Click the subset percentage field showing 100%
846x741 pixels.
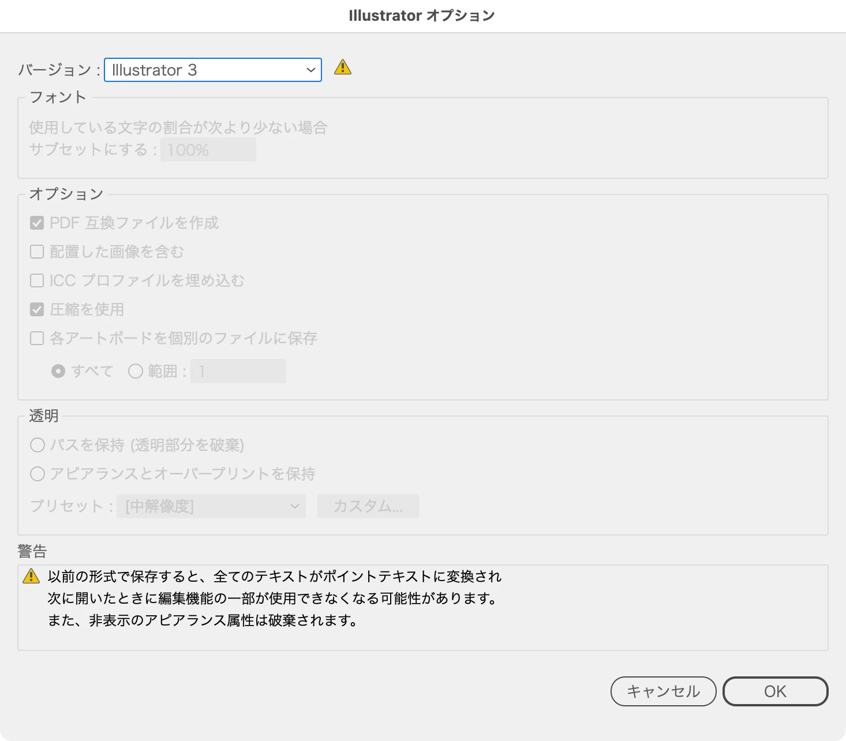coord(208,150)
